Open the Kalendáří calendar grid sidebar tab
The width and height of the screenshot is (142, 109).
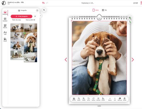[5, 20]
